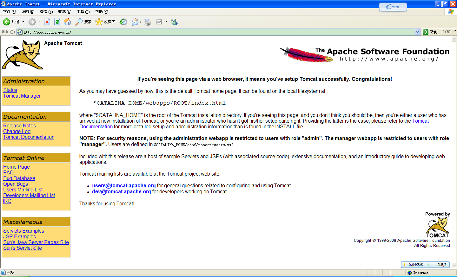Click the Edit with Word toolbar icon
The image size is (457, 277).
tap(159, 22)
